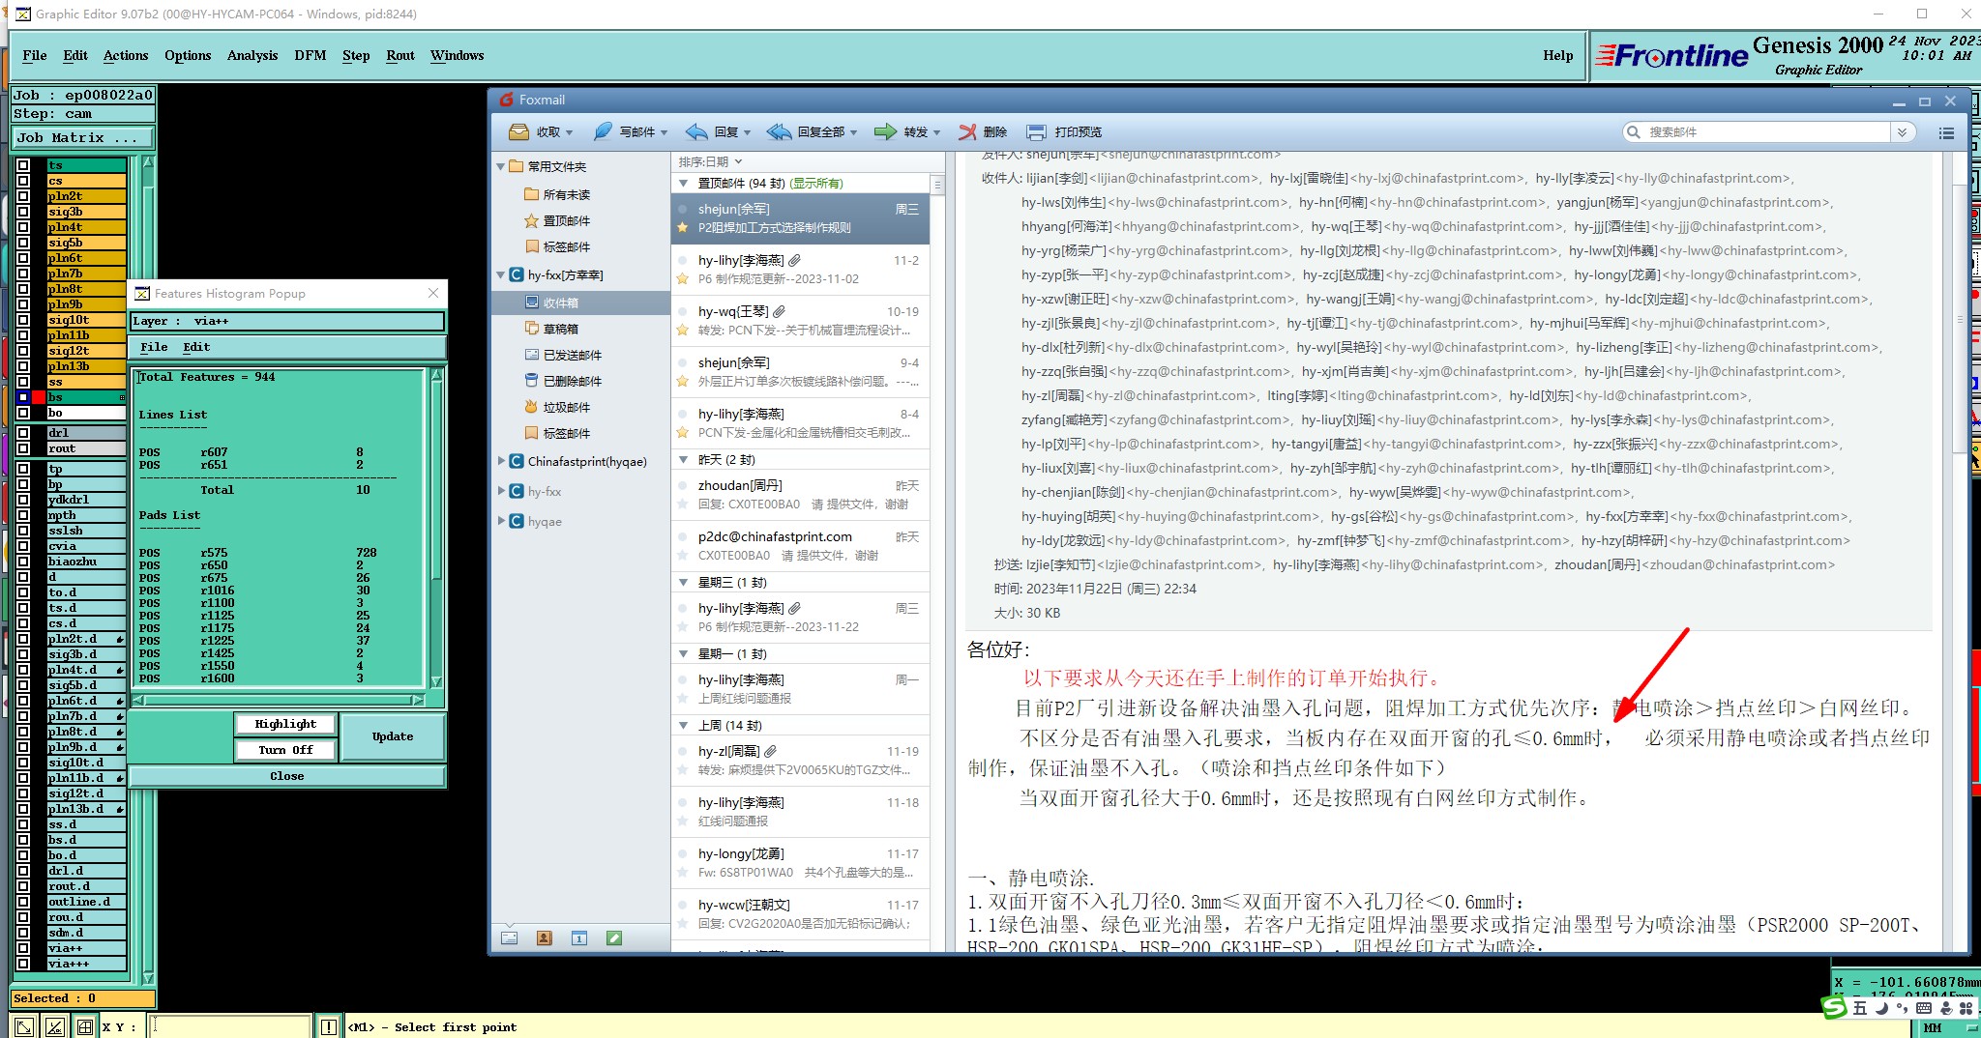This screenshot has width=1981, height=1038.
Task: Collapse the 昨天 (2 封) group
Action: [683, 460]
